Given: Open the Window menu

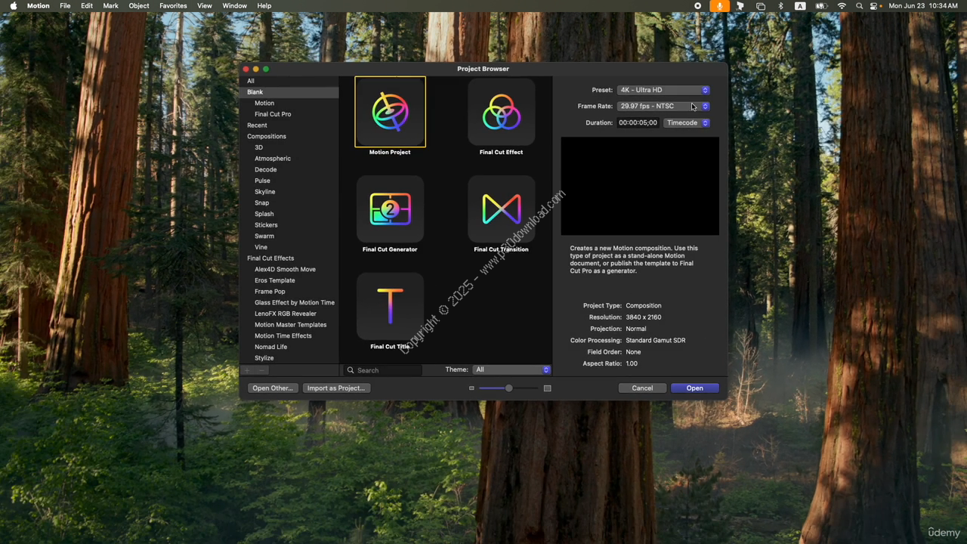Looking at the screenshot, I should tap(235, 6).
